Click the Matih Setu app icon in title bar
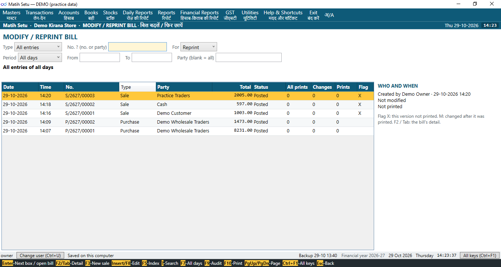This screenshot has width=501, height=267. [x=4, y=4]
